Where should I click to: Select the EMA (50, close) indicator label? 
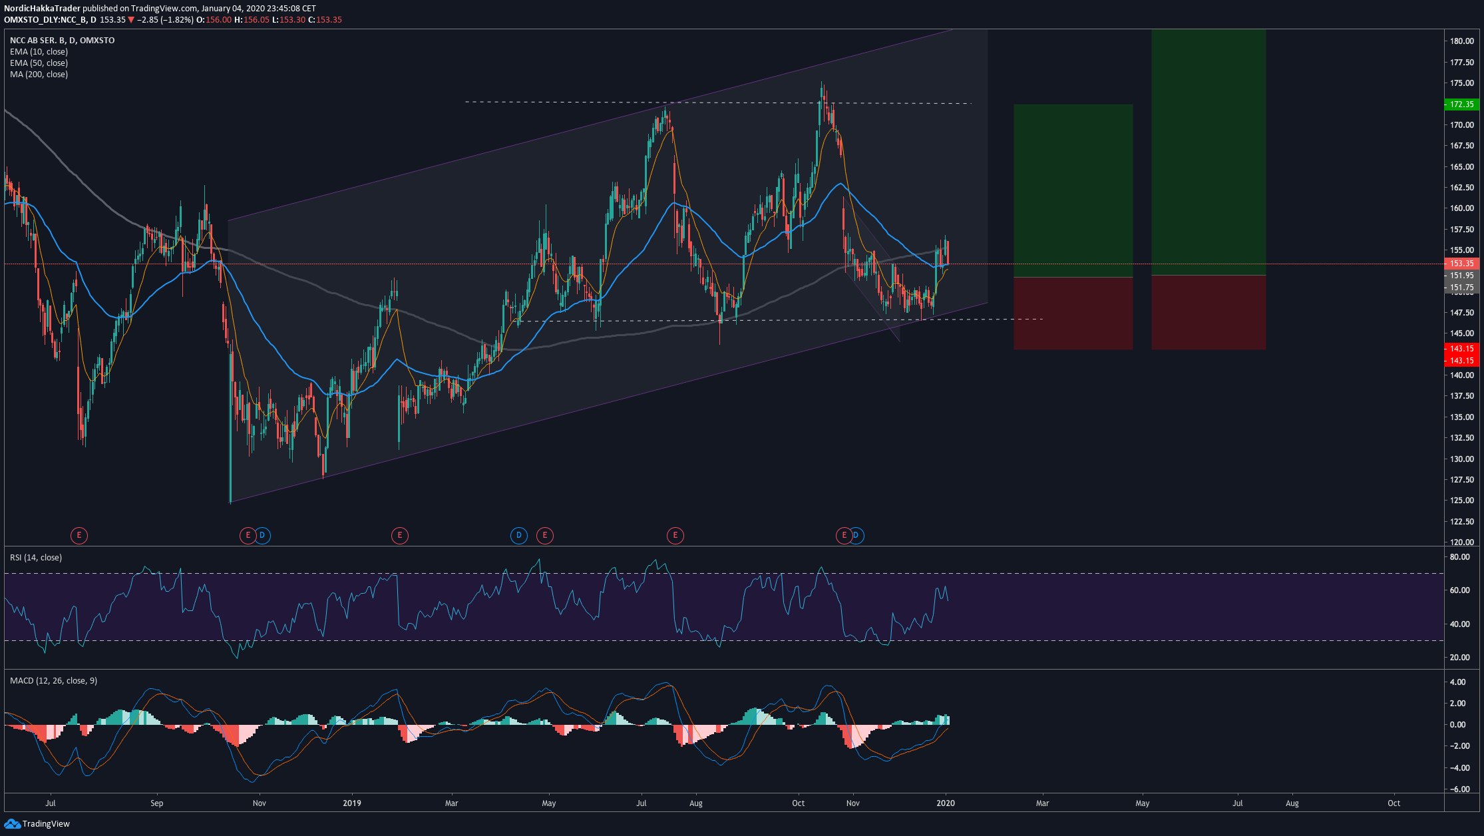click(39, 63)
